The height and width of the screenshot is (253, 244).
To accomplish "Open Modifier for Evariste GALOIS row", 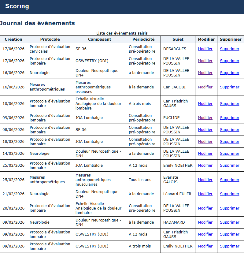I will (205, 180).
